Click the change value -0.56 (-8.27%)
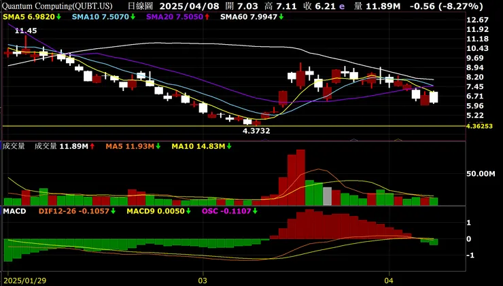503x286 pixels. (446, 5)
